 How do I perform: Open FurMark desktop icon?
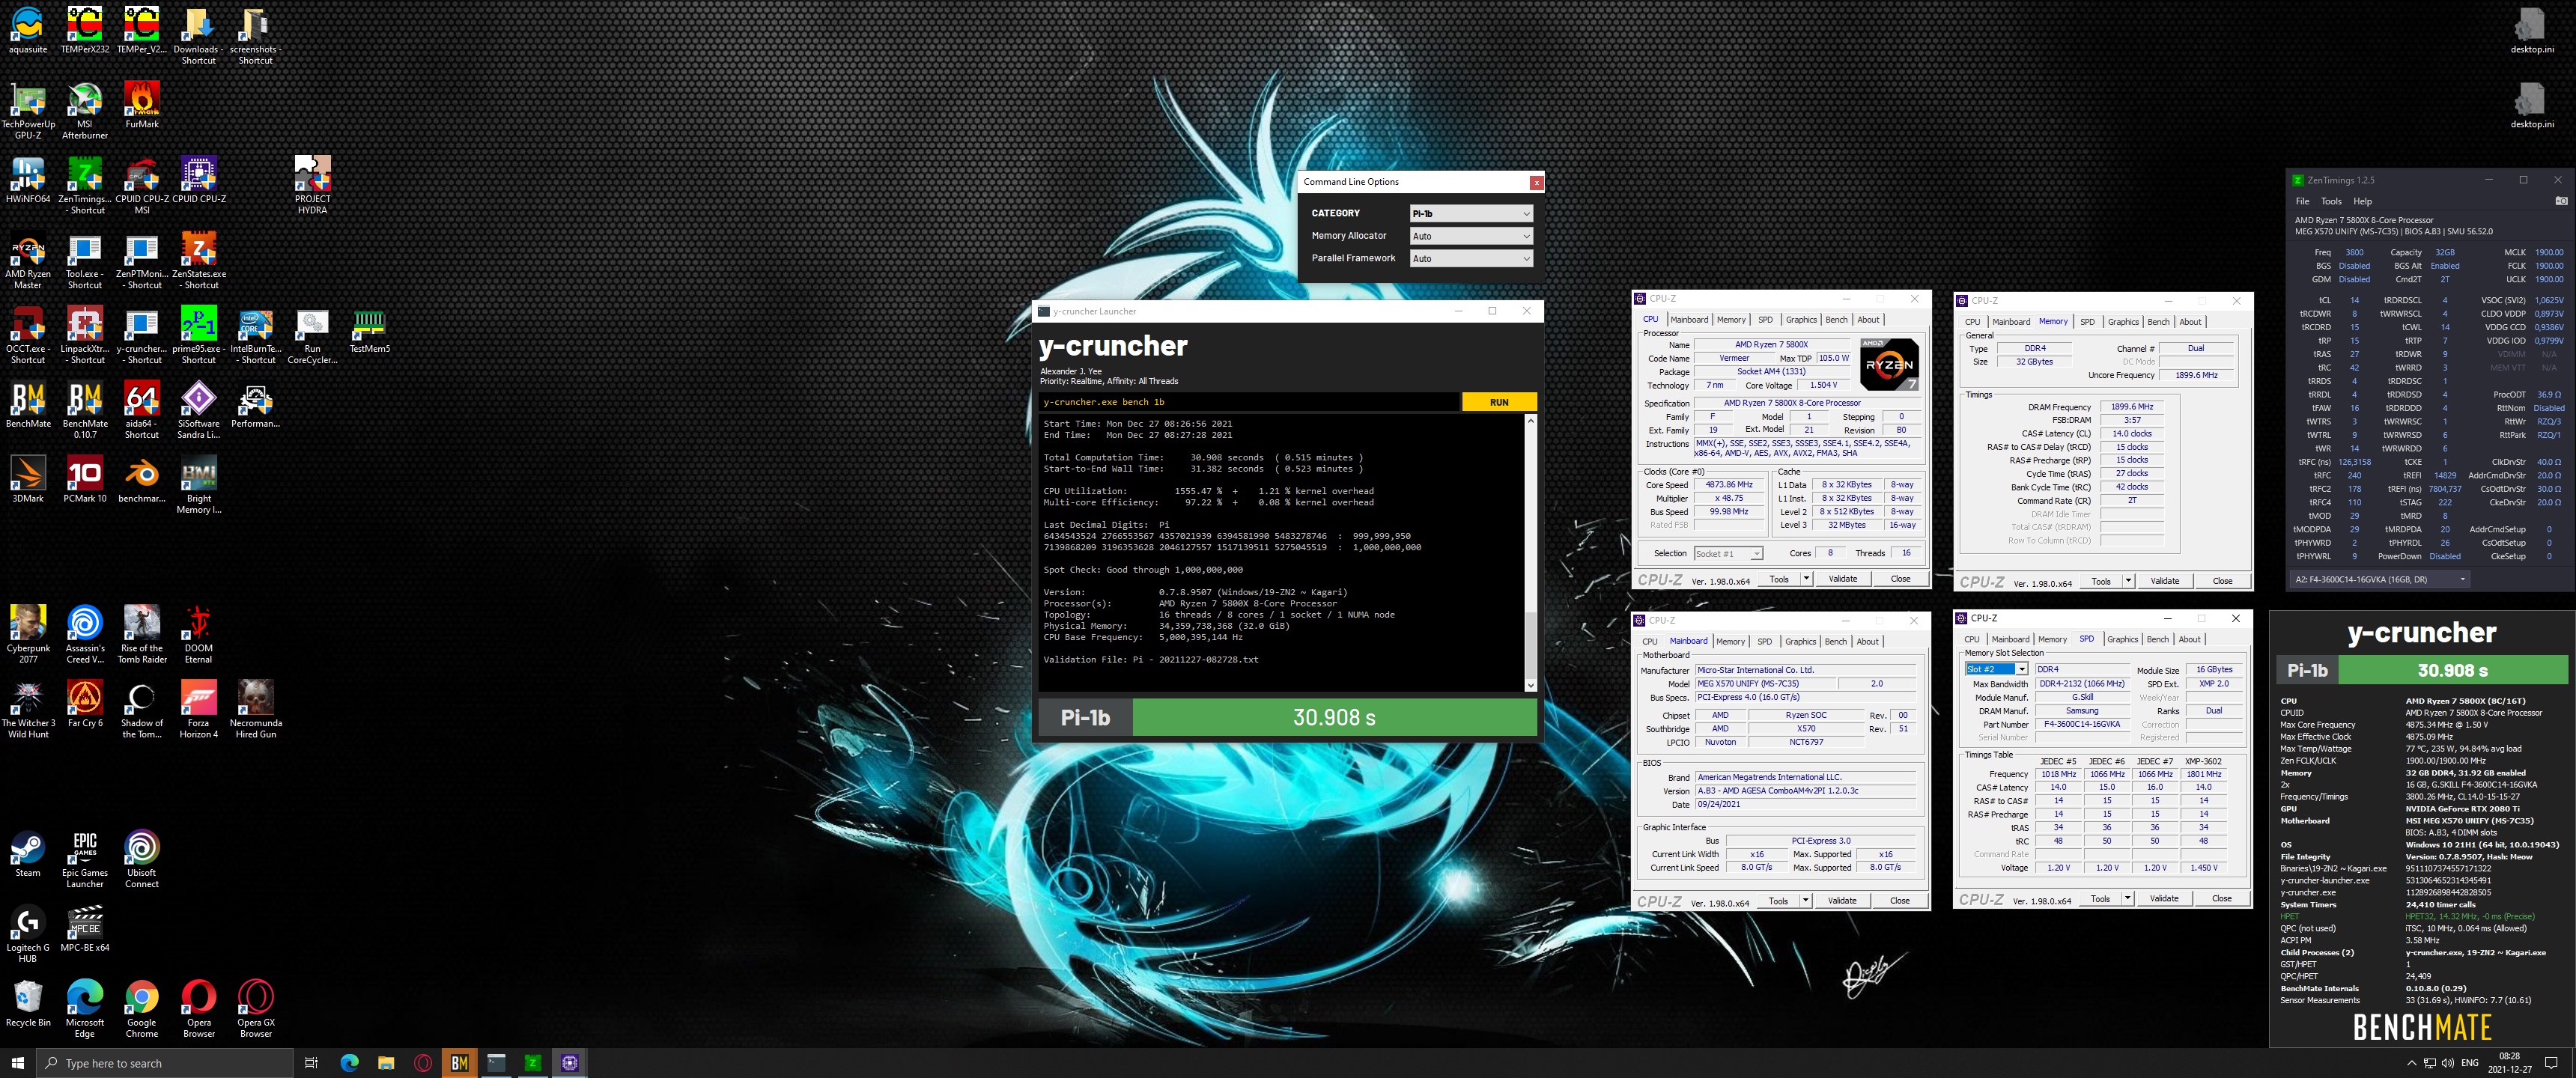(142, 105)
